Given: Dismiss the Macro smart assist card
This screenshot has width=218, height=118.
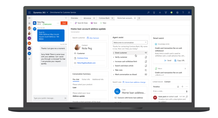Looking at the screenshot, I should (185, 69).
